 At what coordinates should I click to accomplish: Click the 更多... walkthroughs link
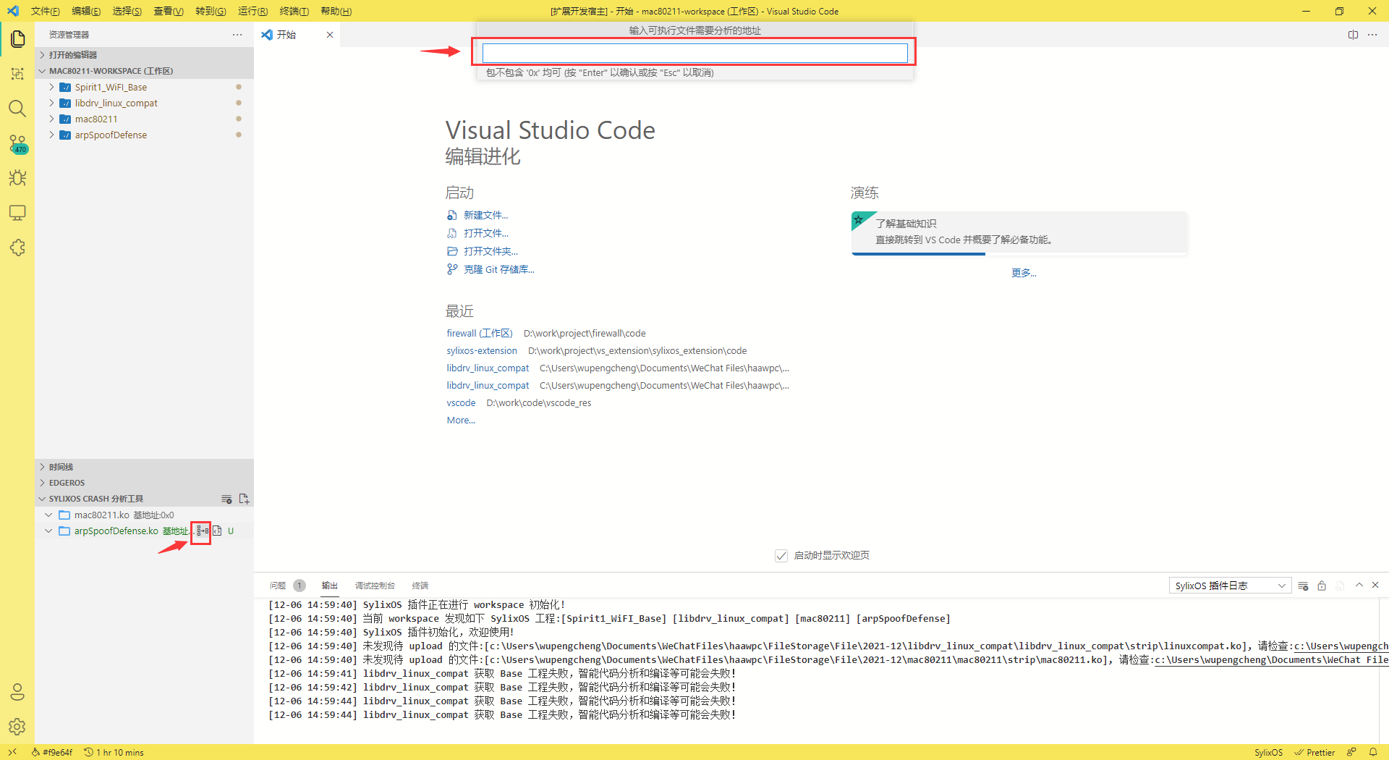[1024, 273]
